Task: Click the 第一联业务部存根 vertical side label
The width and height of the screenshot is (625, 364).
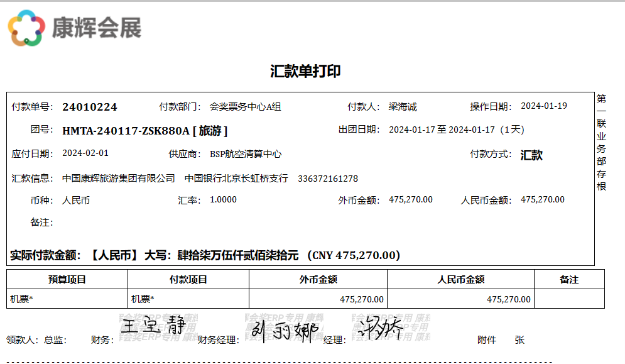Action: coord(601,143)
